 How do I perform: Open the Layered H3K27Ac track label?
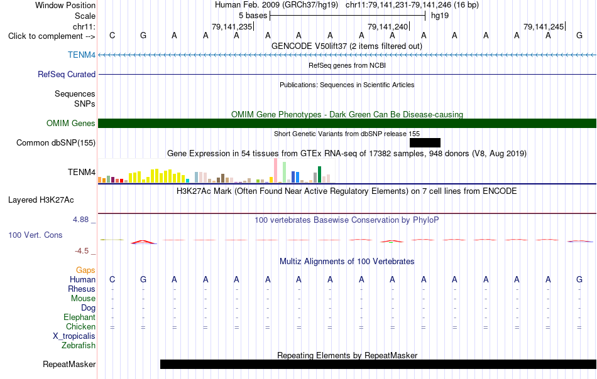(41, 200)
